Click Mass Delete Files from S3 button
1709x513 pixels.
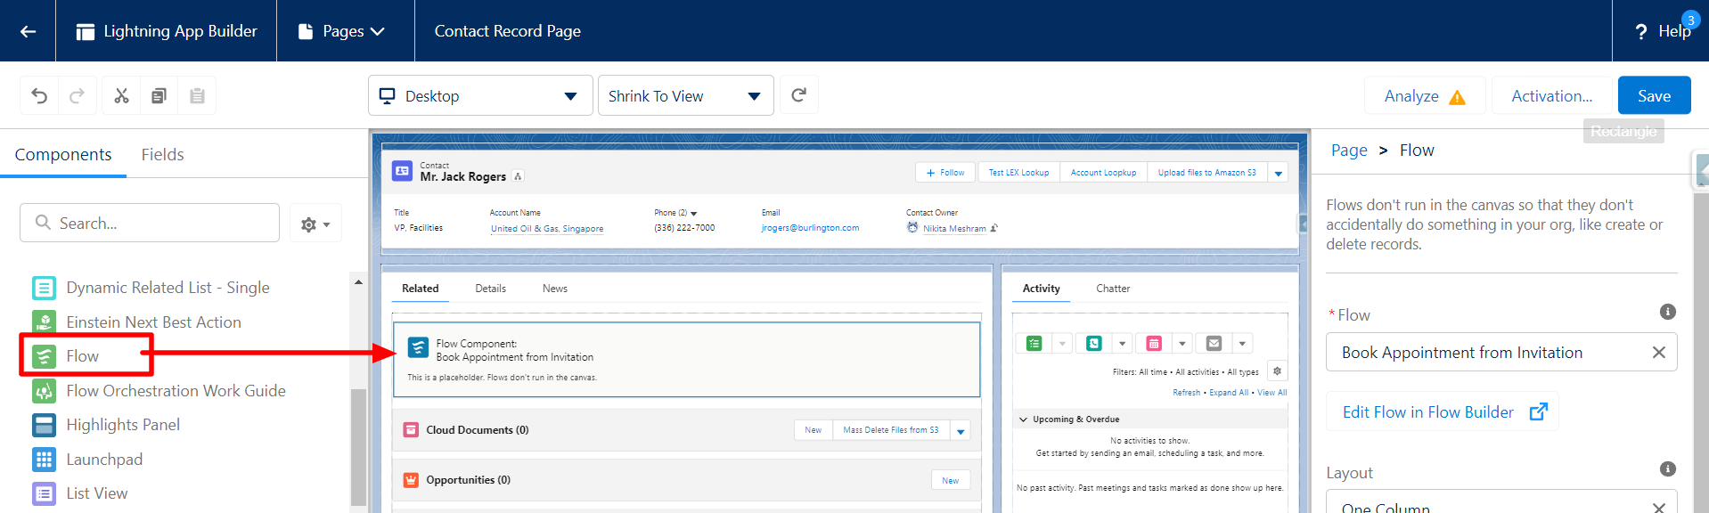click(890, 430)
